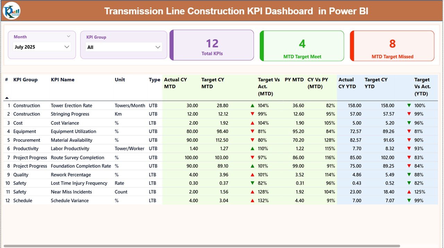The height and width of the screenshot is (248, 444).
Task: Click the red down triangle beside Equipment Utilization 81%
Action: coord(253,131)
